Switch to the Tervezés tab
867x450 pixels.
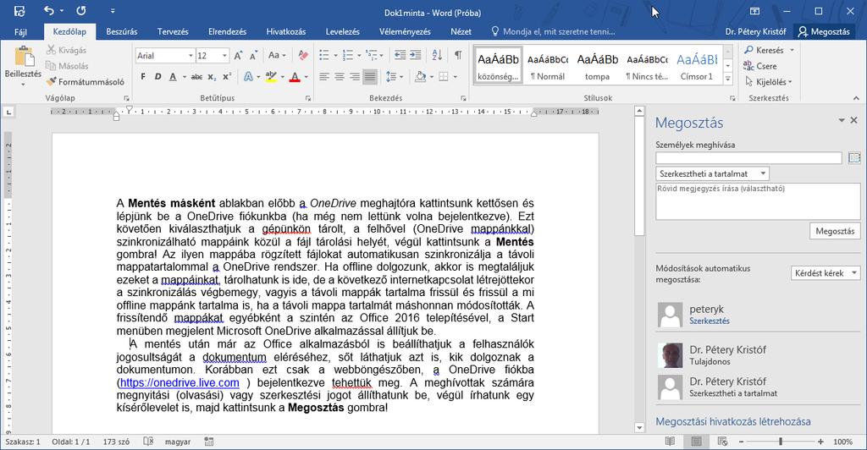point(173,32)
